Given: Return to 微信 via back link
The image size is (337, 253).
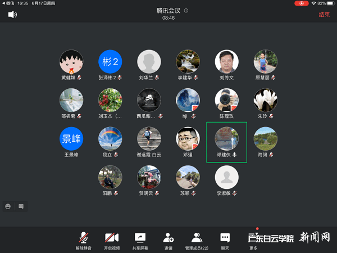Looking at the screenshot, I should 9,3.
